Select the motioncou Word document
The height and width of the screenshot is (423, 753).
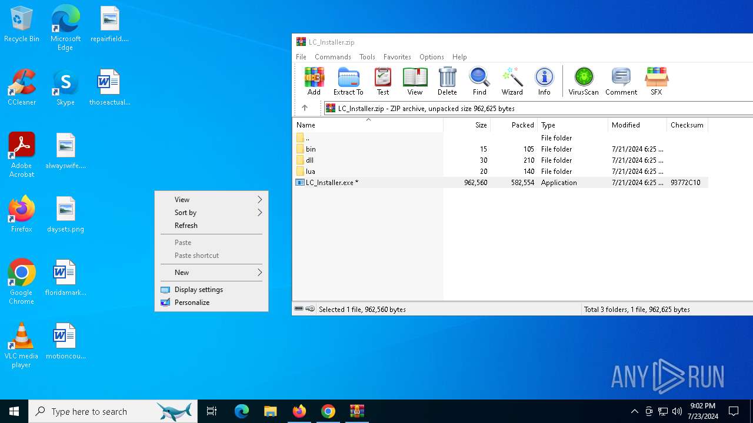65,342
